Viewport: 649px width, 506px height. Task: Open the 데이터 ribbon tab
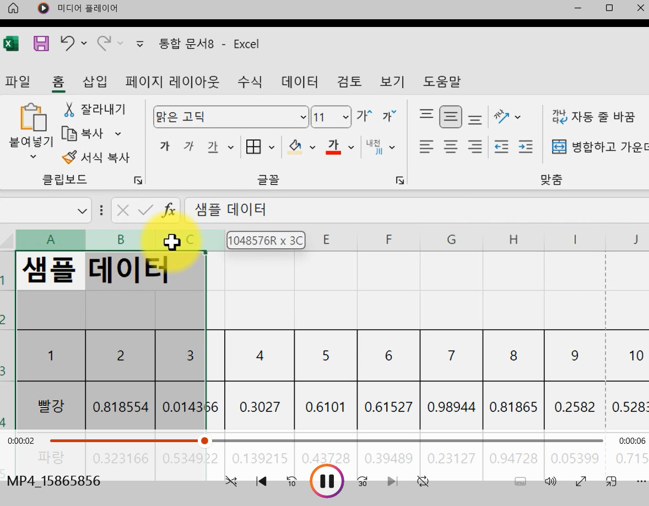click(x=300, y=81)
